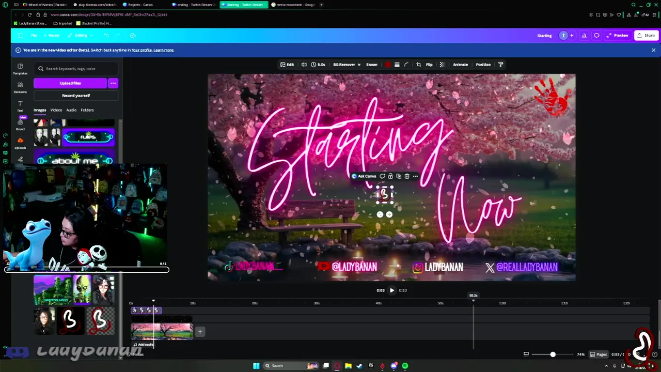Click the cloud save status icon

click(x=133, y=36)
